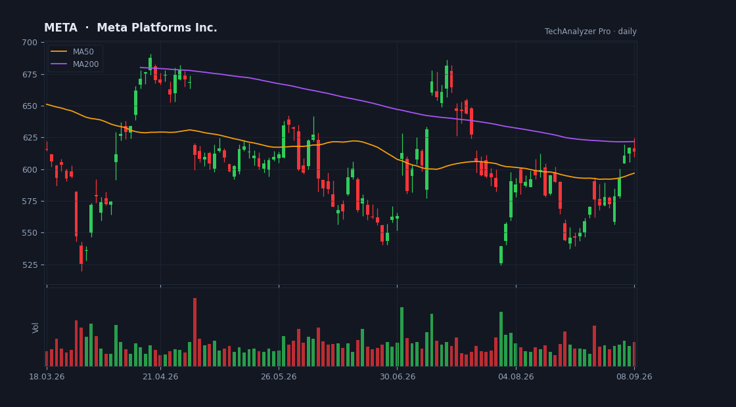Click the TechAnalyzer Pro daily label
This screenshot has width=736, height=407.
(591, 32)
